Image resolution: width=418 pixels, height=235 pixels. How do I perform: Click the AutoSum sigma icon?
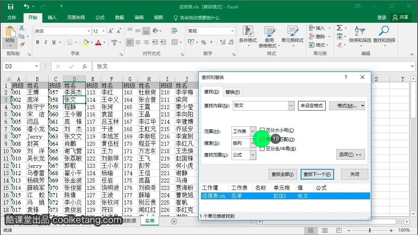click(339, 28)
